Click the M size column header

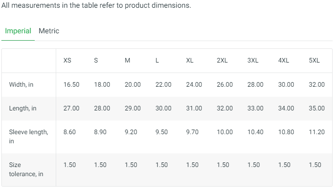click(x=127, y=61)
